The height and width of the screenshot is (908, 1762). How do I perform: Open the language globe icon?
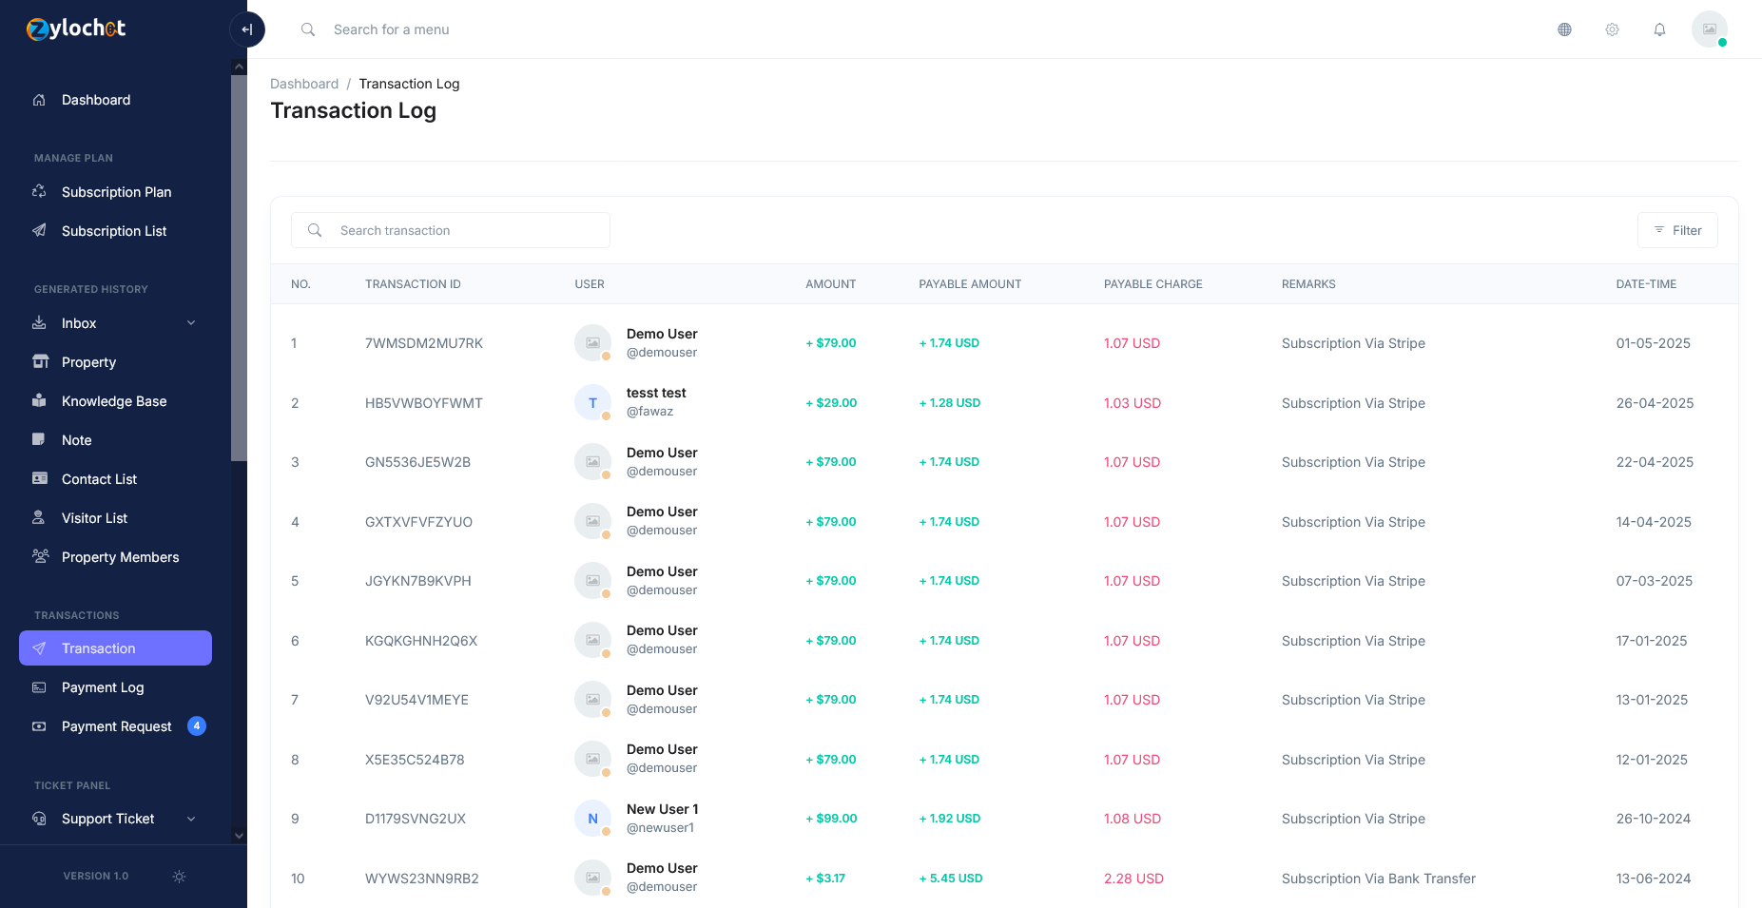tap(1564, 29)
